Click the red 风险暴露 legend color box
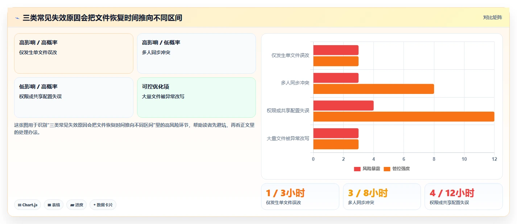This screenshot has height=224, width=517. 357,169
